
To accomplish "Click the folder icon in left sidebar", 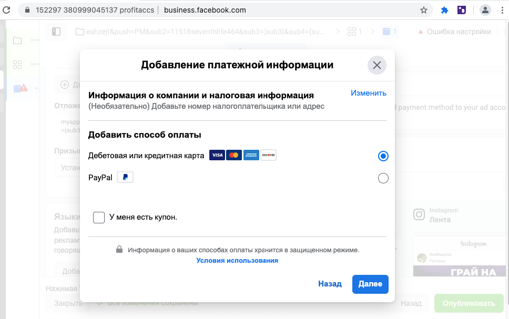I will (17, 40).
